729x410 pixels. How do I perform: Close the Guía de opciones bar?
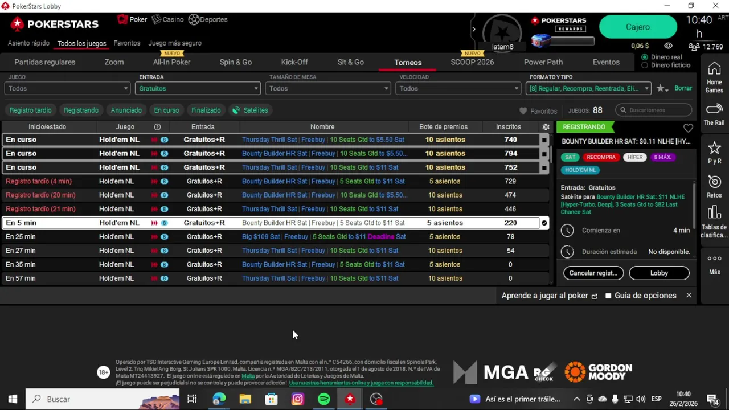(689, 296)
